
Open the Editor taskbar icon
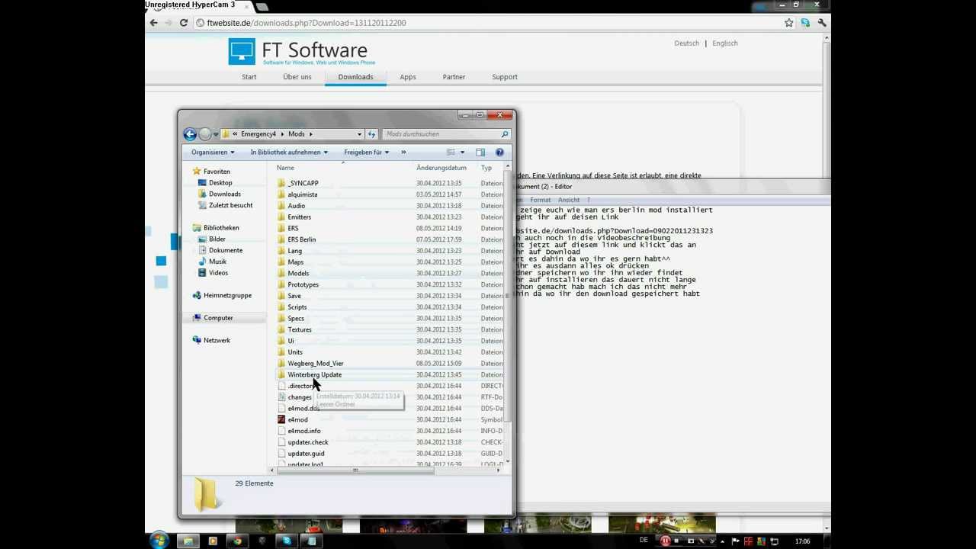click(x=312, y=541)
